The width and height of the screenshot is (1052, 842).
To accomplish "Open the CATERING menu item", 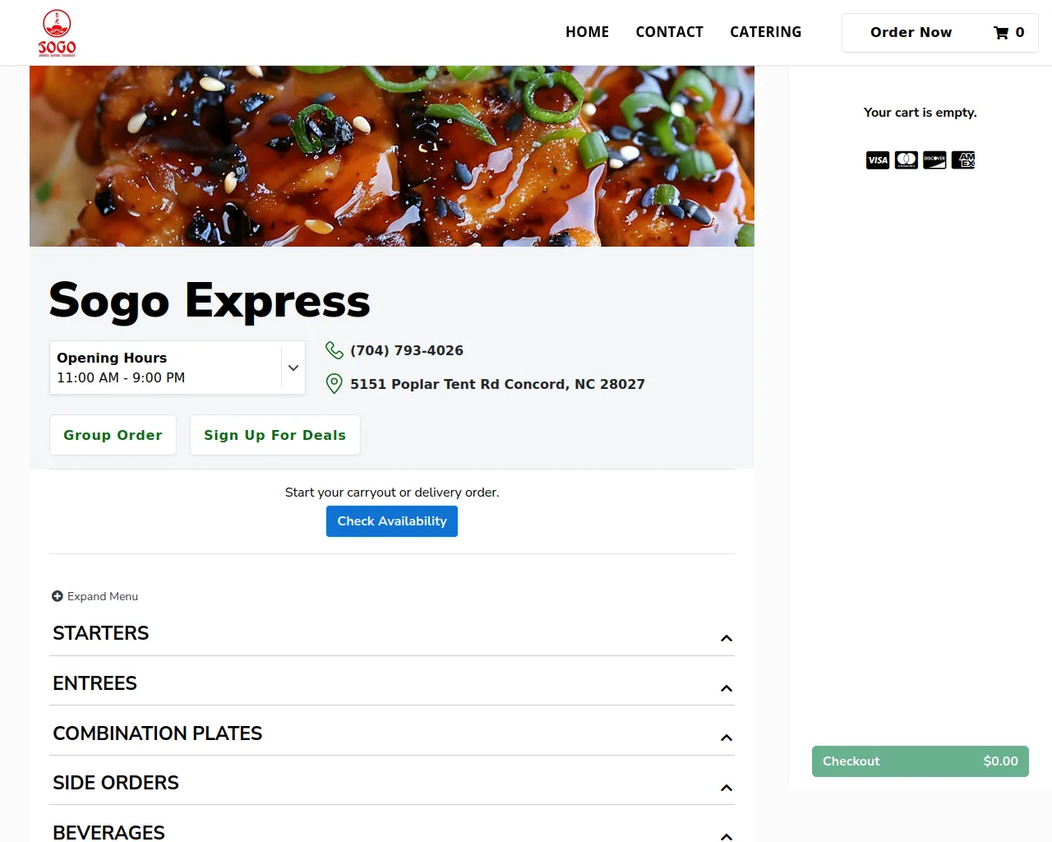I will click(766, 32).
